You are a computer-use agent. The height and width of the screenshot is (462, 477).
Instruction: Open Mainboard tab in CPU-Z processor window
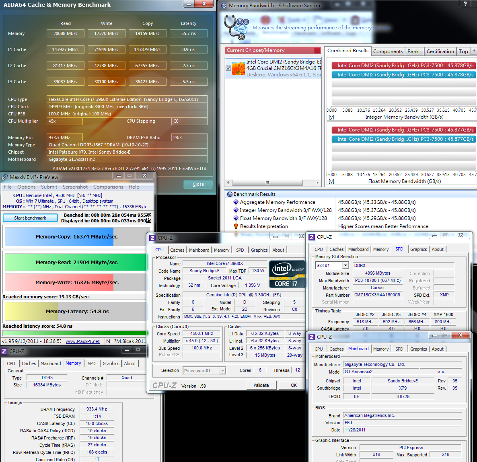click(199, 250)
